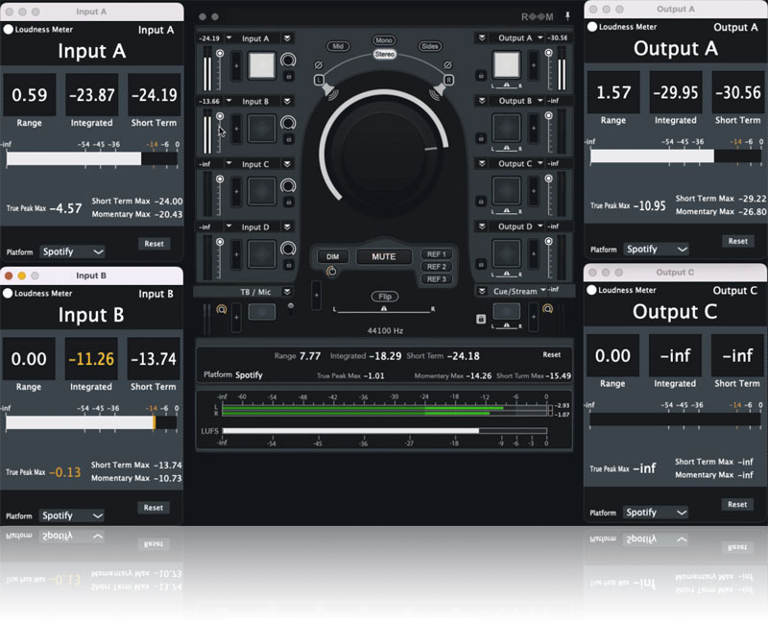Enable the Output B select pad
This screenshot has width=768, height=622.
tap(506, 127)
